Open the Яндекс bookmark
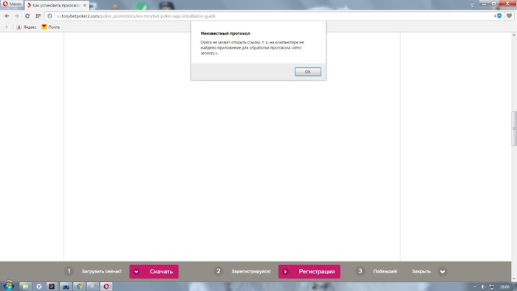This screenshot has height=291, width=517. coord(27,27)
